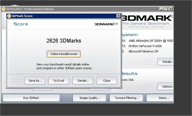The height and width of the screenshot is (116, 192).
Task: Click the NVIDIA GeForce4 Ti 4200 text
Action: (145, 46)
